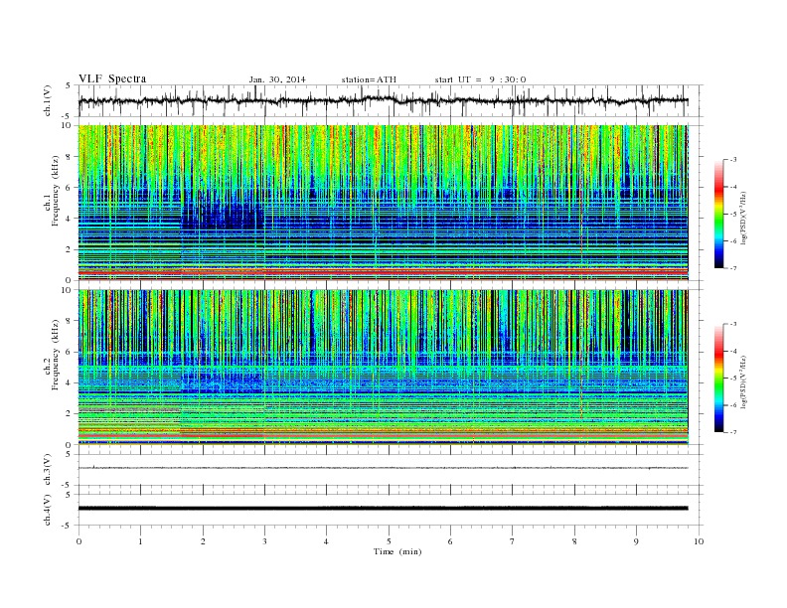Click the ch.3 voltage waveform trace
The height and width of the screenshot is (608, 787).
click(x=383, y=468)
